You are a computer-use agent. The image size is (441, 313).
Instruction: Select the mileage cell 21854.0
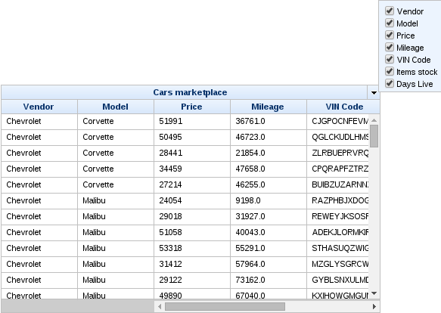[x=269, y=153]
